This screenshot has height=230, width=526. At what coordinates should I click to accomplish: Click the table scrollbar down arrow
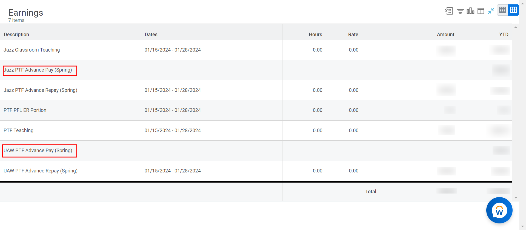(516, 198)
